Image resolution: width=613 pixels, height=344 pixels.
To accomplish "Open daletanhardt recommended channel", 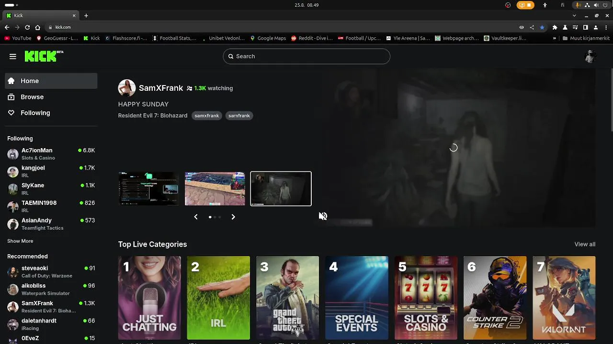I will (51, 324).
